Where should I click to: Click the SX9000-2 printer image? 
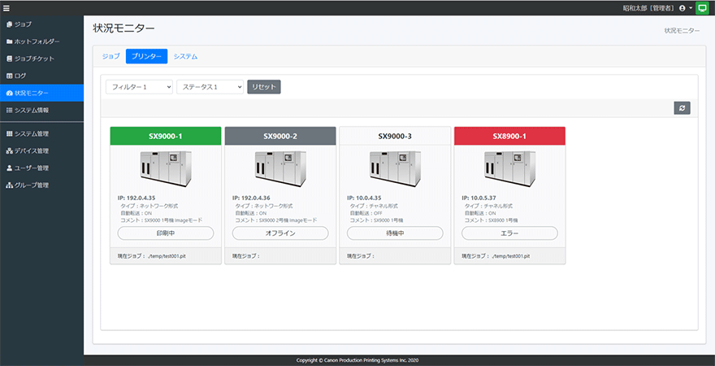(x=280, y=168)
